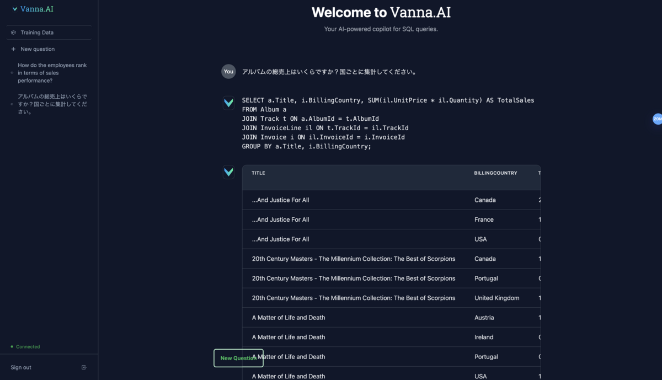The image size is (662, 380).
Task: Click the Connected status indicator
Action: pos(25,347)
